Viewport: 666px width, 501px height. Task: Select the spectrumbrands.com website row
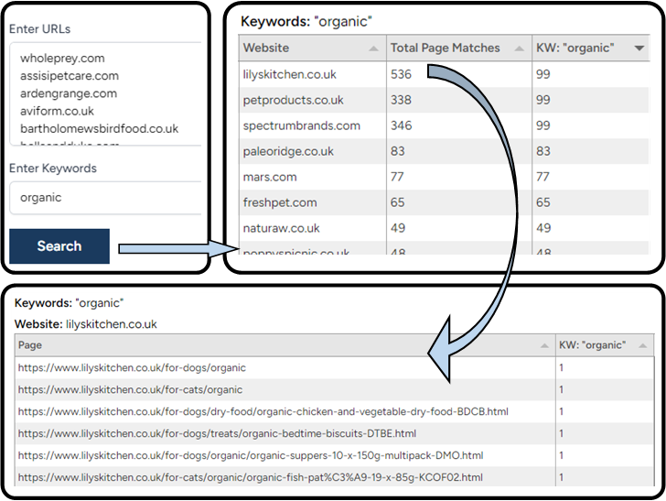coord(301,125)
